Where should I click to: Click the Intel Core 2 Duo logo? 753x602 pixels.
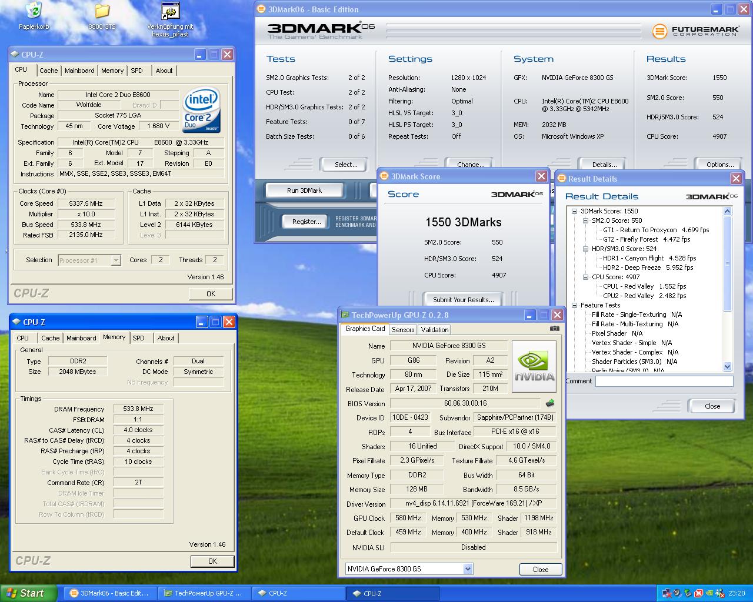tap(201, 110)
